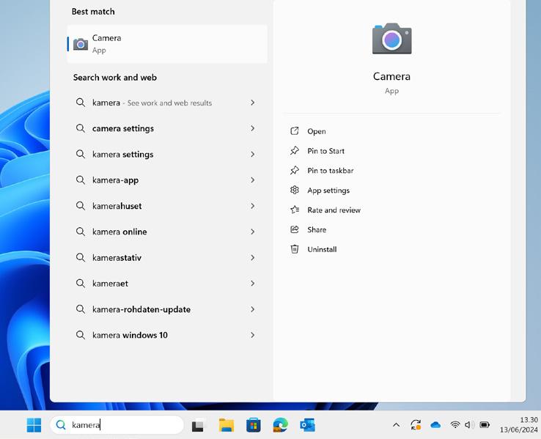Select Rate and review
Image resolution: width=541 pixels, height=439 pixels.
(x=334, y=210)
